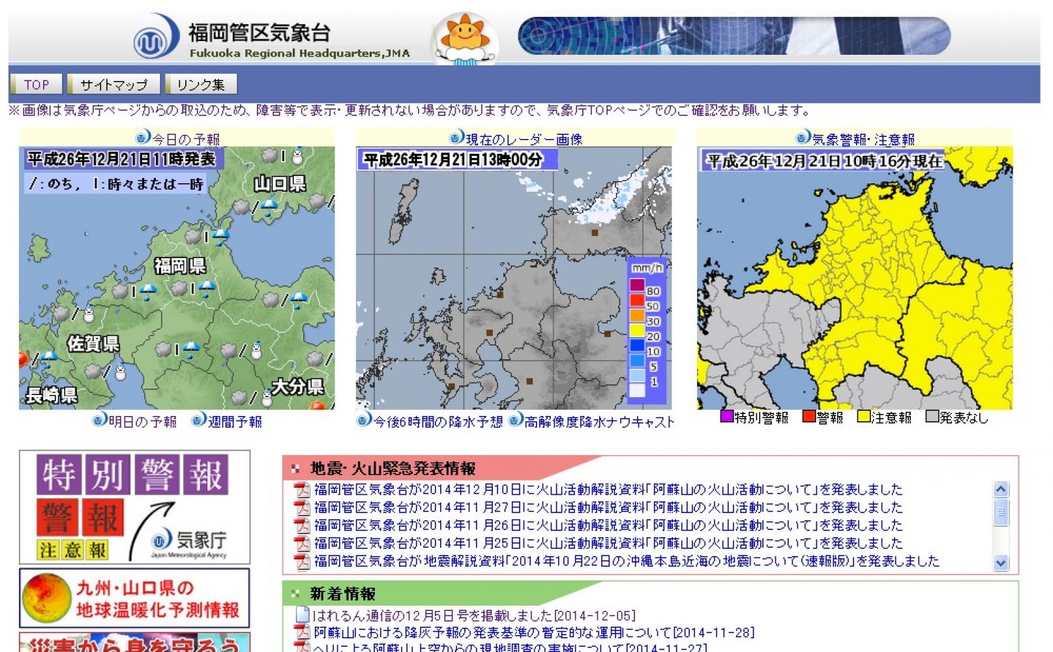Click the sun mascot character in header
The height and width of the screenshot is (652, 1053).
coord(464,38)
